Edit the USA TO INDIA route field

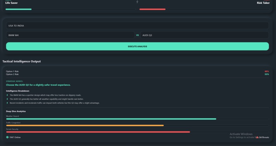[x=137, y=26]
